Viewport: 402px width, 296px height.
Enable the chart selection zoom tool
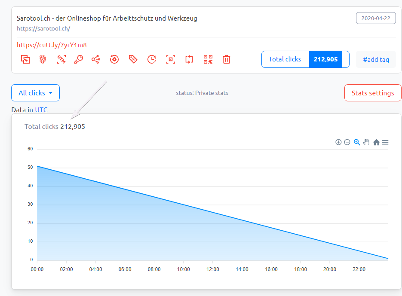point(356,142)
